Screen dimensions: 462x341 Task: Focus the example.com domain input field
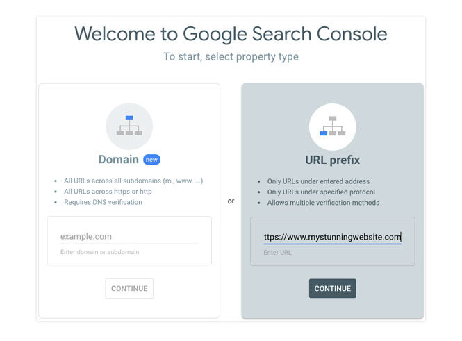(x=129, y=236)
